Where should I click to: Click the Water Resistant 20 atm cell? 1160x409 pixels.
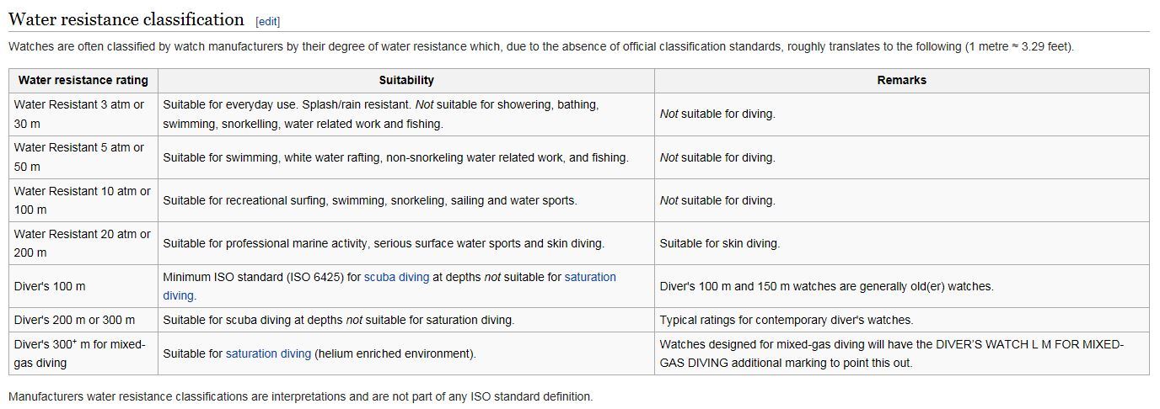tap(83, 243)
